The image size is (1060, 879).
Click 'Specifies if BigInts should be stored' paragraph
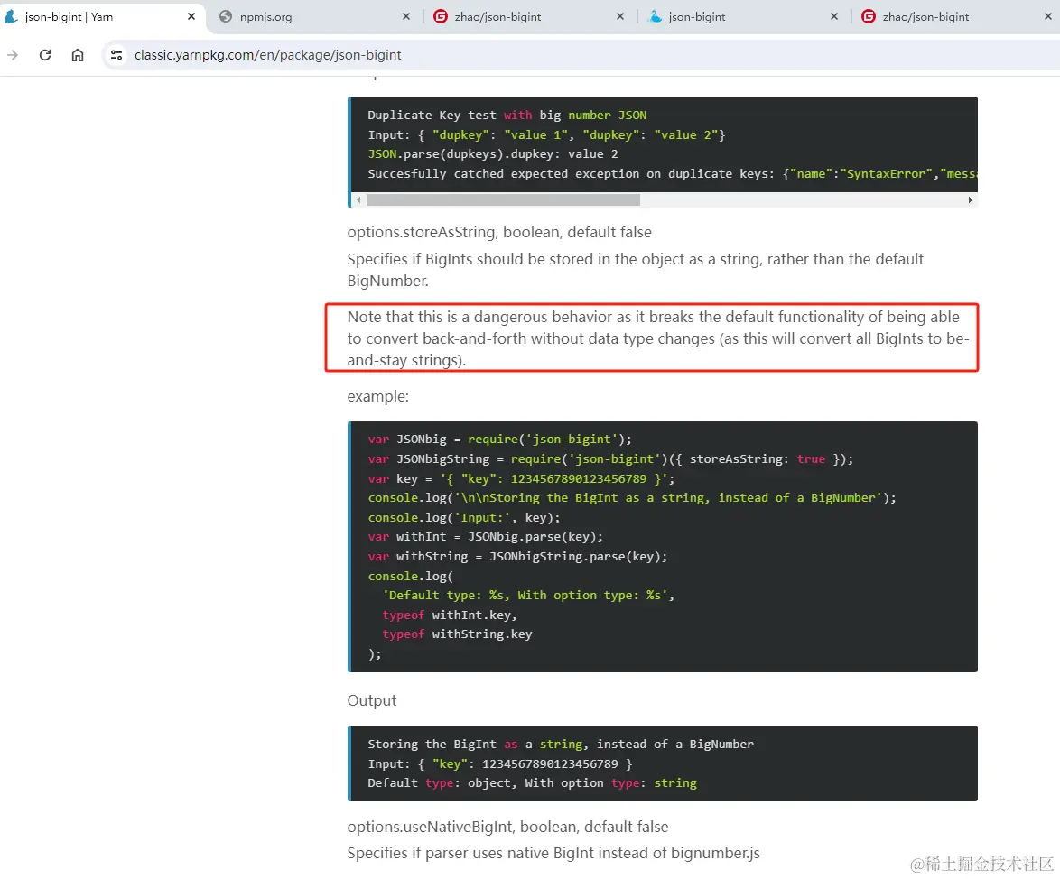635,270
